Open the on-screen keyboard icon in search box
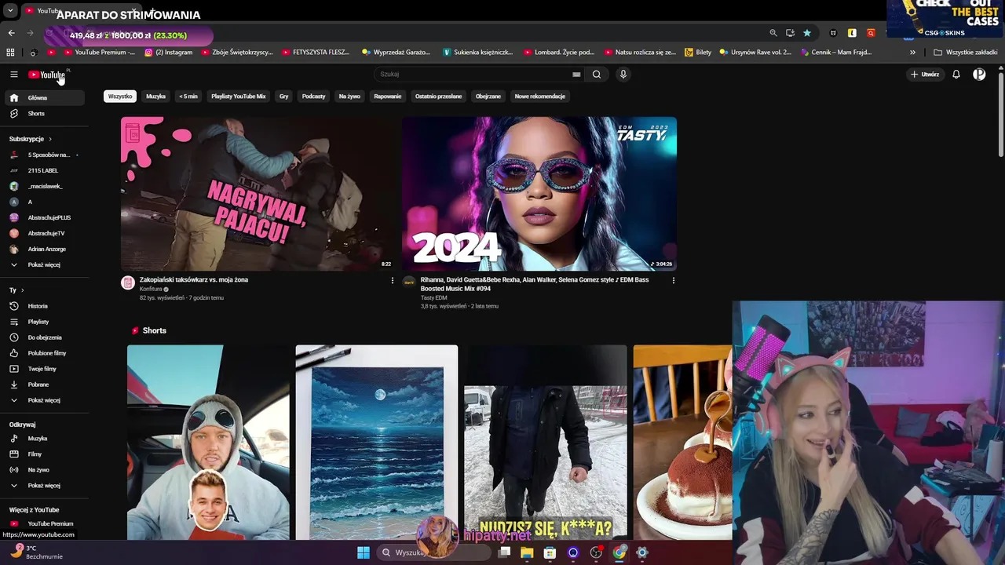Screen dimensions: 1005x565 (x=576, y=75)
